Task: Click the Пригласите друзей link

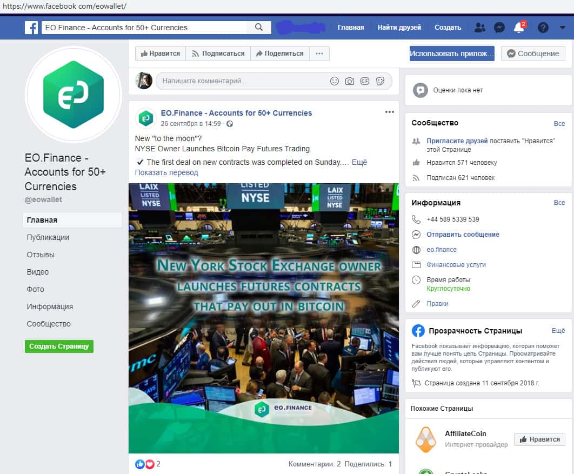Action: point(457,141)
